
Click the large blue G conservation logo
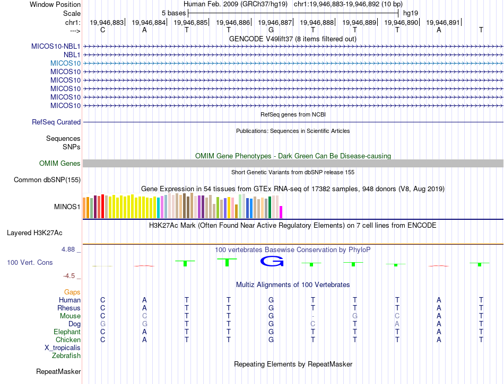pyautogui.click(x=272, y=261)
